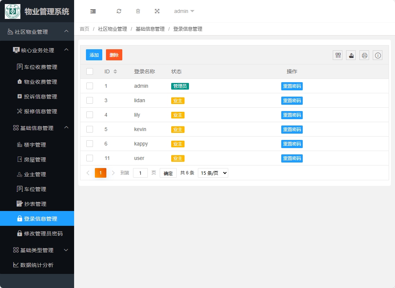Enter fullscreen mode via the expand icon
Viewport: 395px width, 288px height.
click(157, 11)
